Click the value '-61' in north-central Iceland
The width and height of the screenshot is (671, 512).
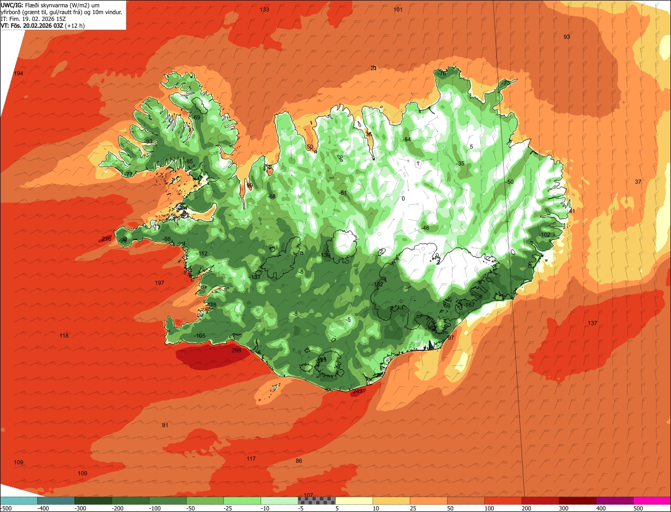343,193
